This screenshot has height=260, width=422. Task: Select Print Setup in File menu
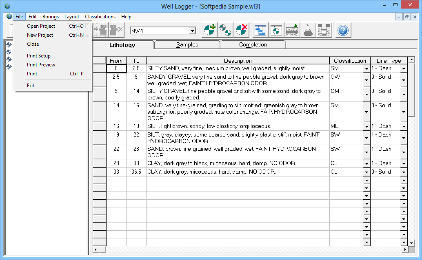coord(53,56)
